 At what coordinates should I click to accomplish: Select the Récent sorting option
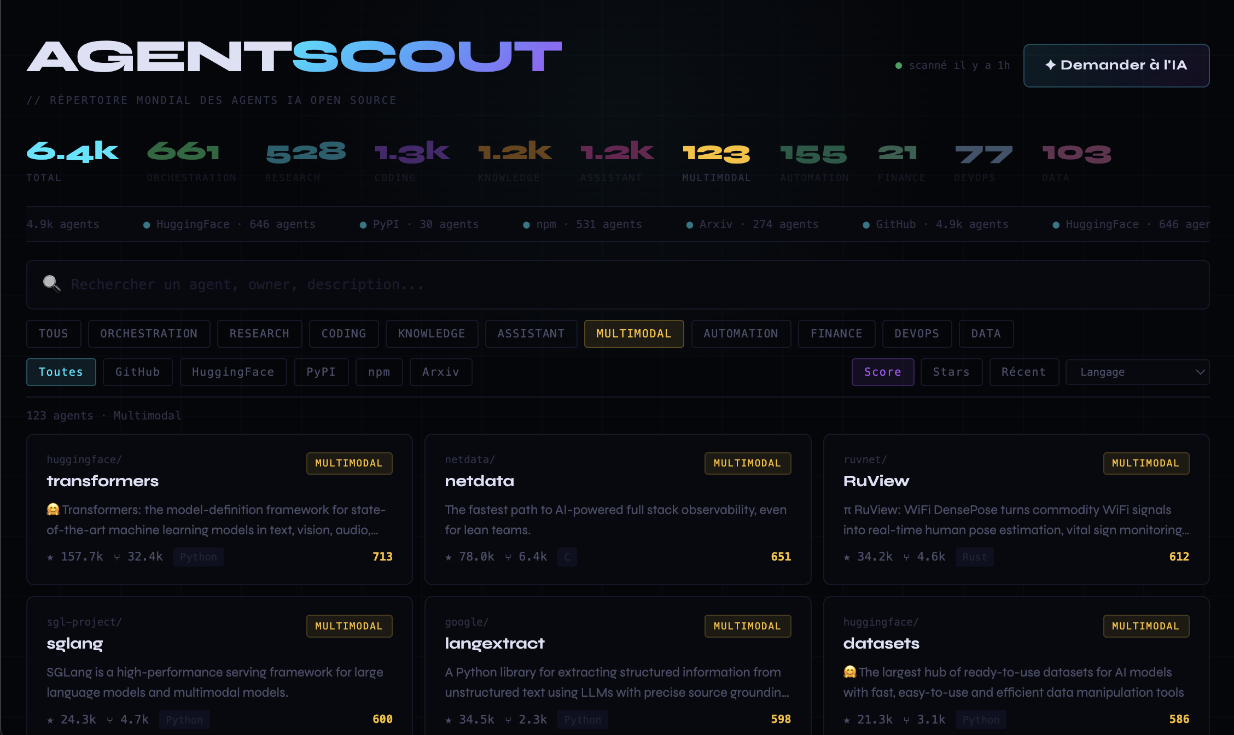click(x=1024, y=372)
